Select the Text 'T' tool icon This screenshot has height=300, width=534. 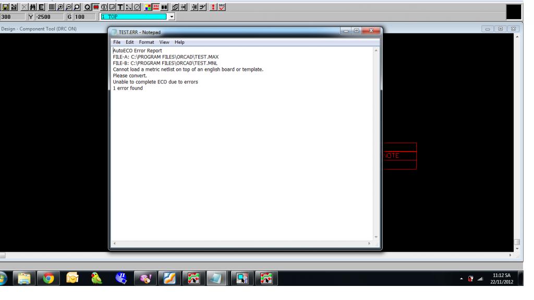point(120,7)
